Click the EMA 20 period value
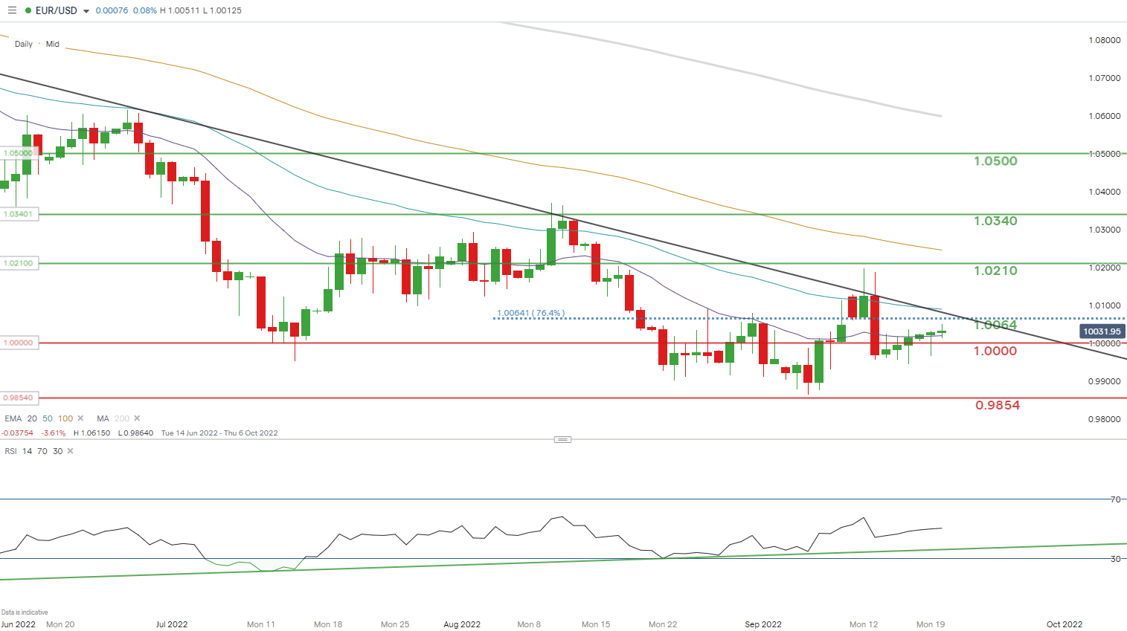1127x631 pixels. 32,418
